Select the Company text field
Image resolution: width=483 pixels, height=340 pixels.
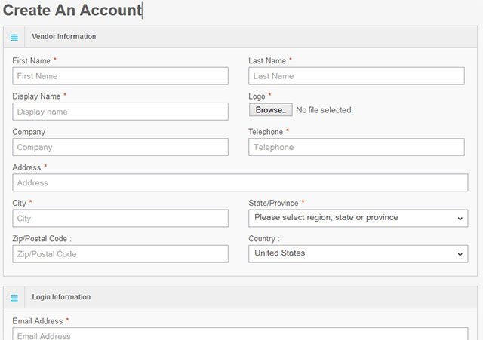point(120,147)
